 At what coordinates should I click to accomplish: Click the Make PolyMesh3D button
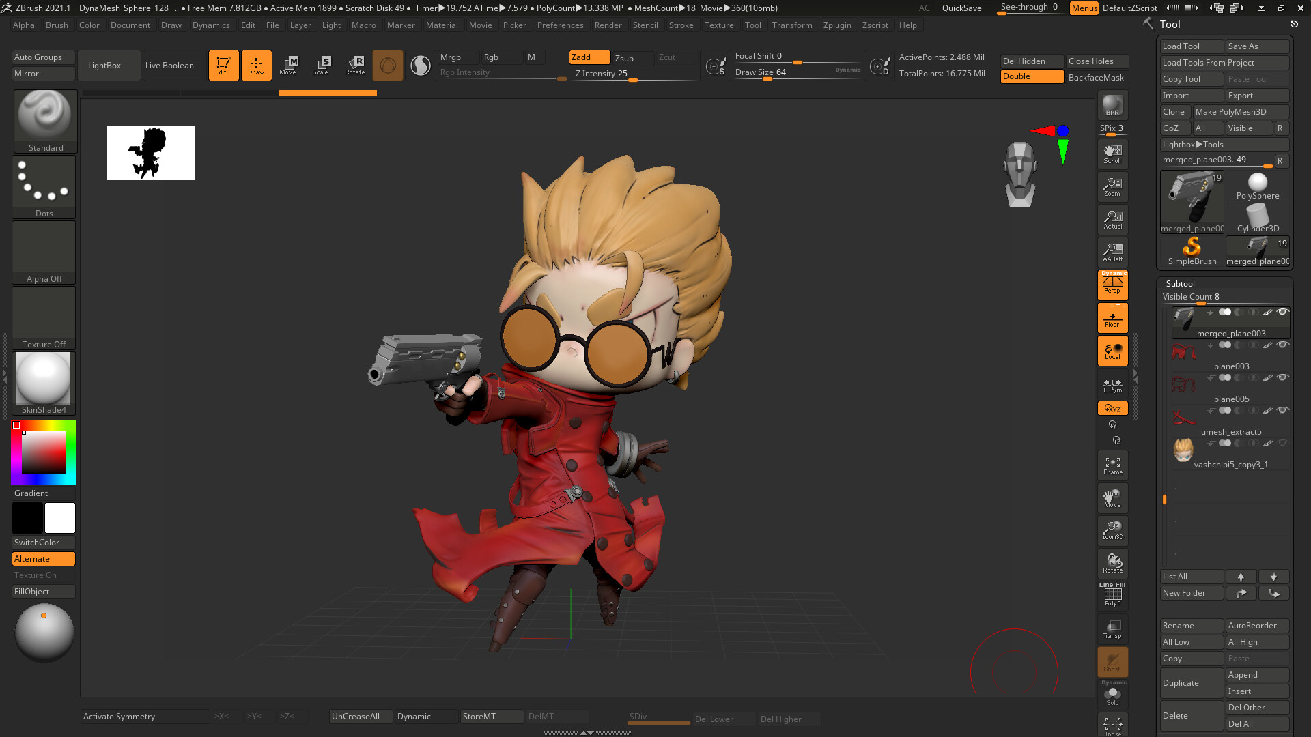(x=1241, y=111)
